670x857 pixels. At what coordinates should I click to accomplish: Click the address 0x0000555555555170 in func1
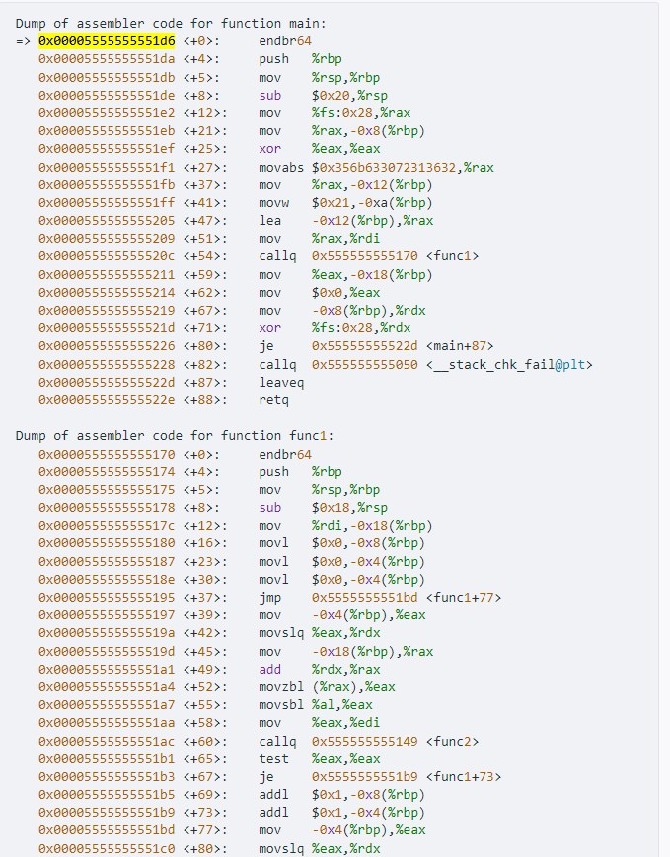[107, 455]
